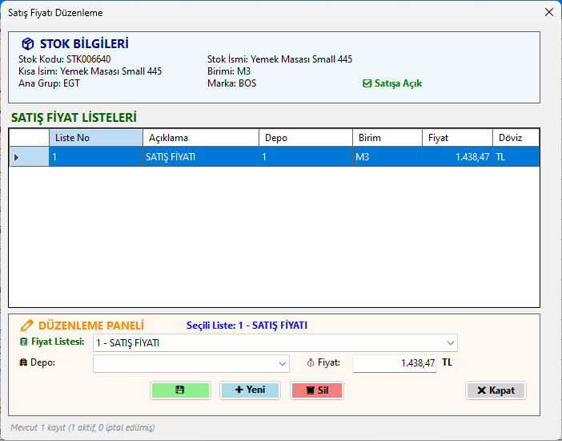Close the Satış Fiyatı Düzenleme window

click(548, 13)
